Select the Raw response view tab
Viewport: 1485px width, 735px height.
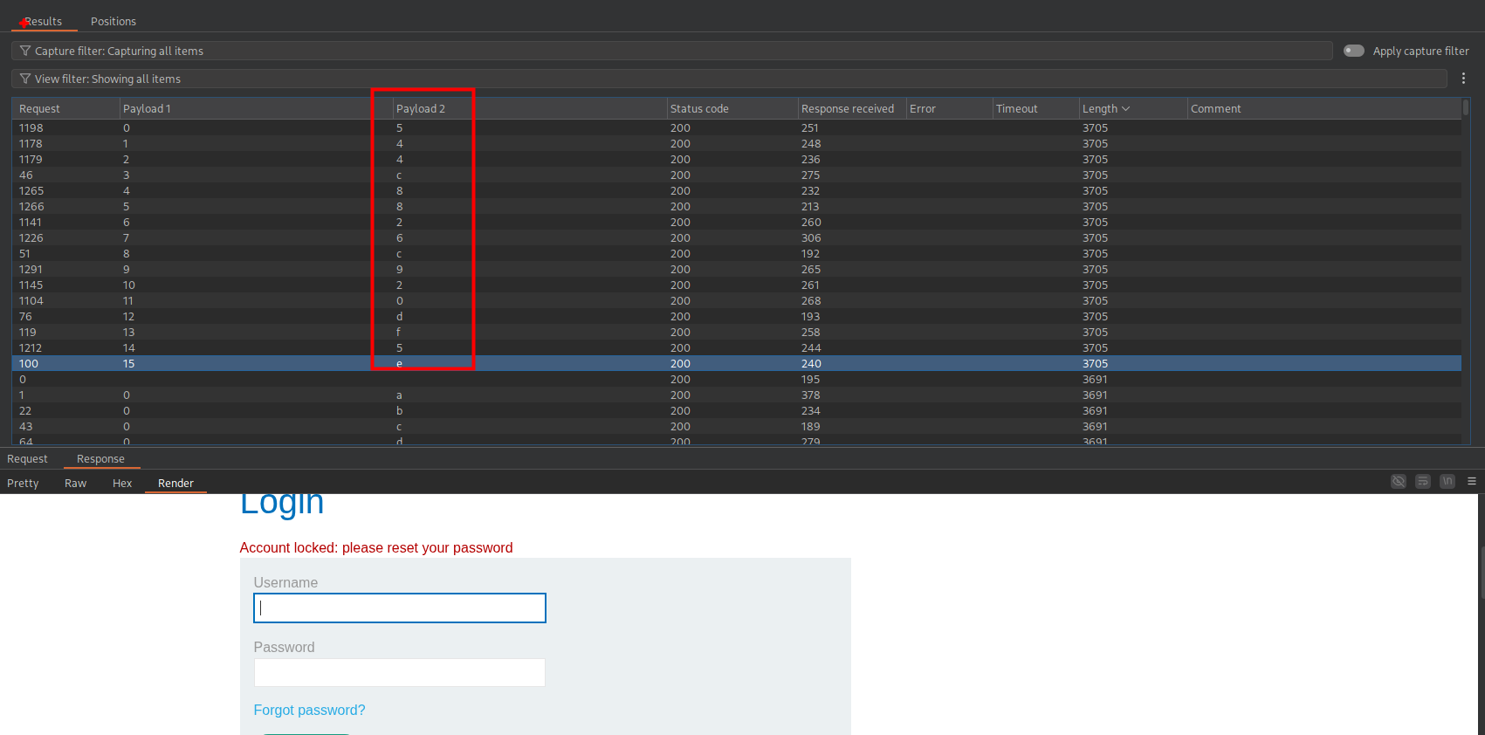click(75, 484)
